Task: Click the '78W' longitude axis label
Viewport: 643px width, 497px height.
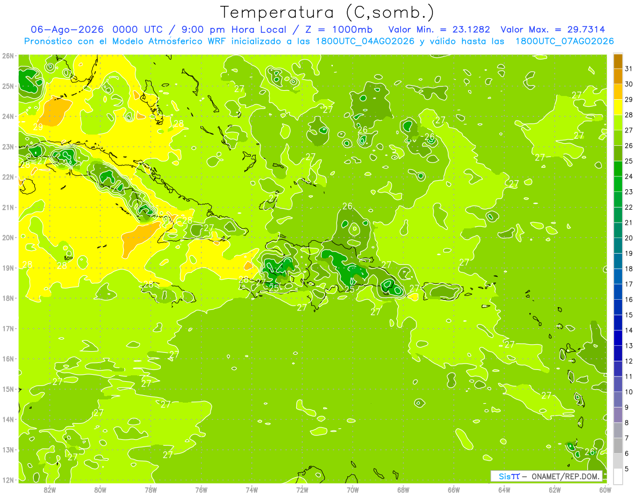Action: [x=151, y=490]
